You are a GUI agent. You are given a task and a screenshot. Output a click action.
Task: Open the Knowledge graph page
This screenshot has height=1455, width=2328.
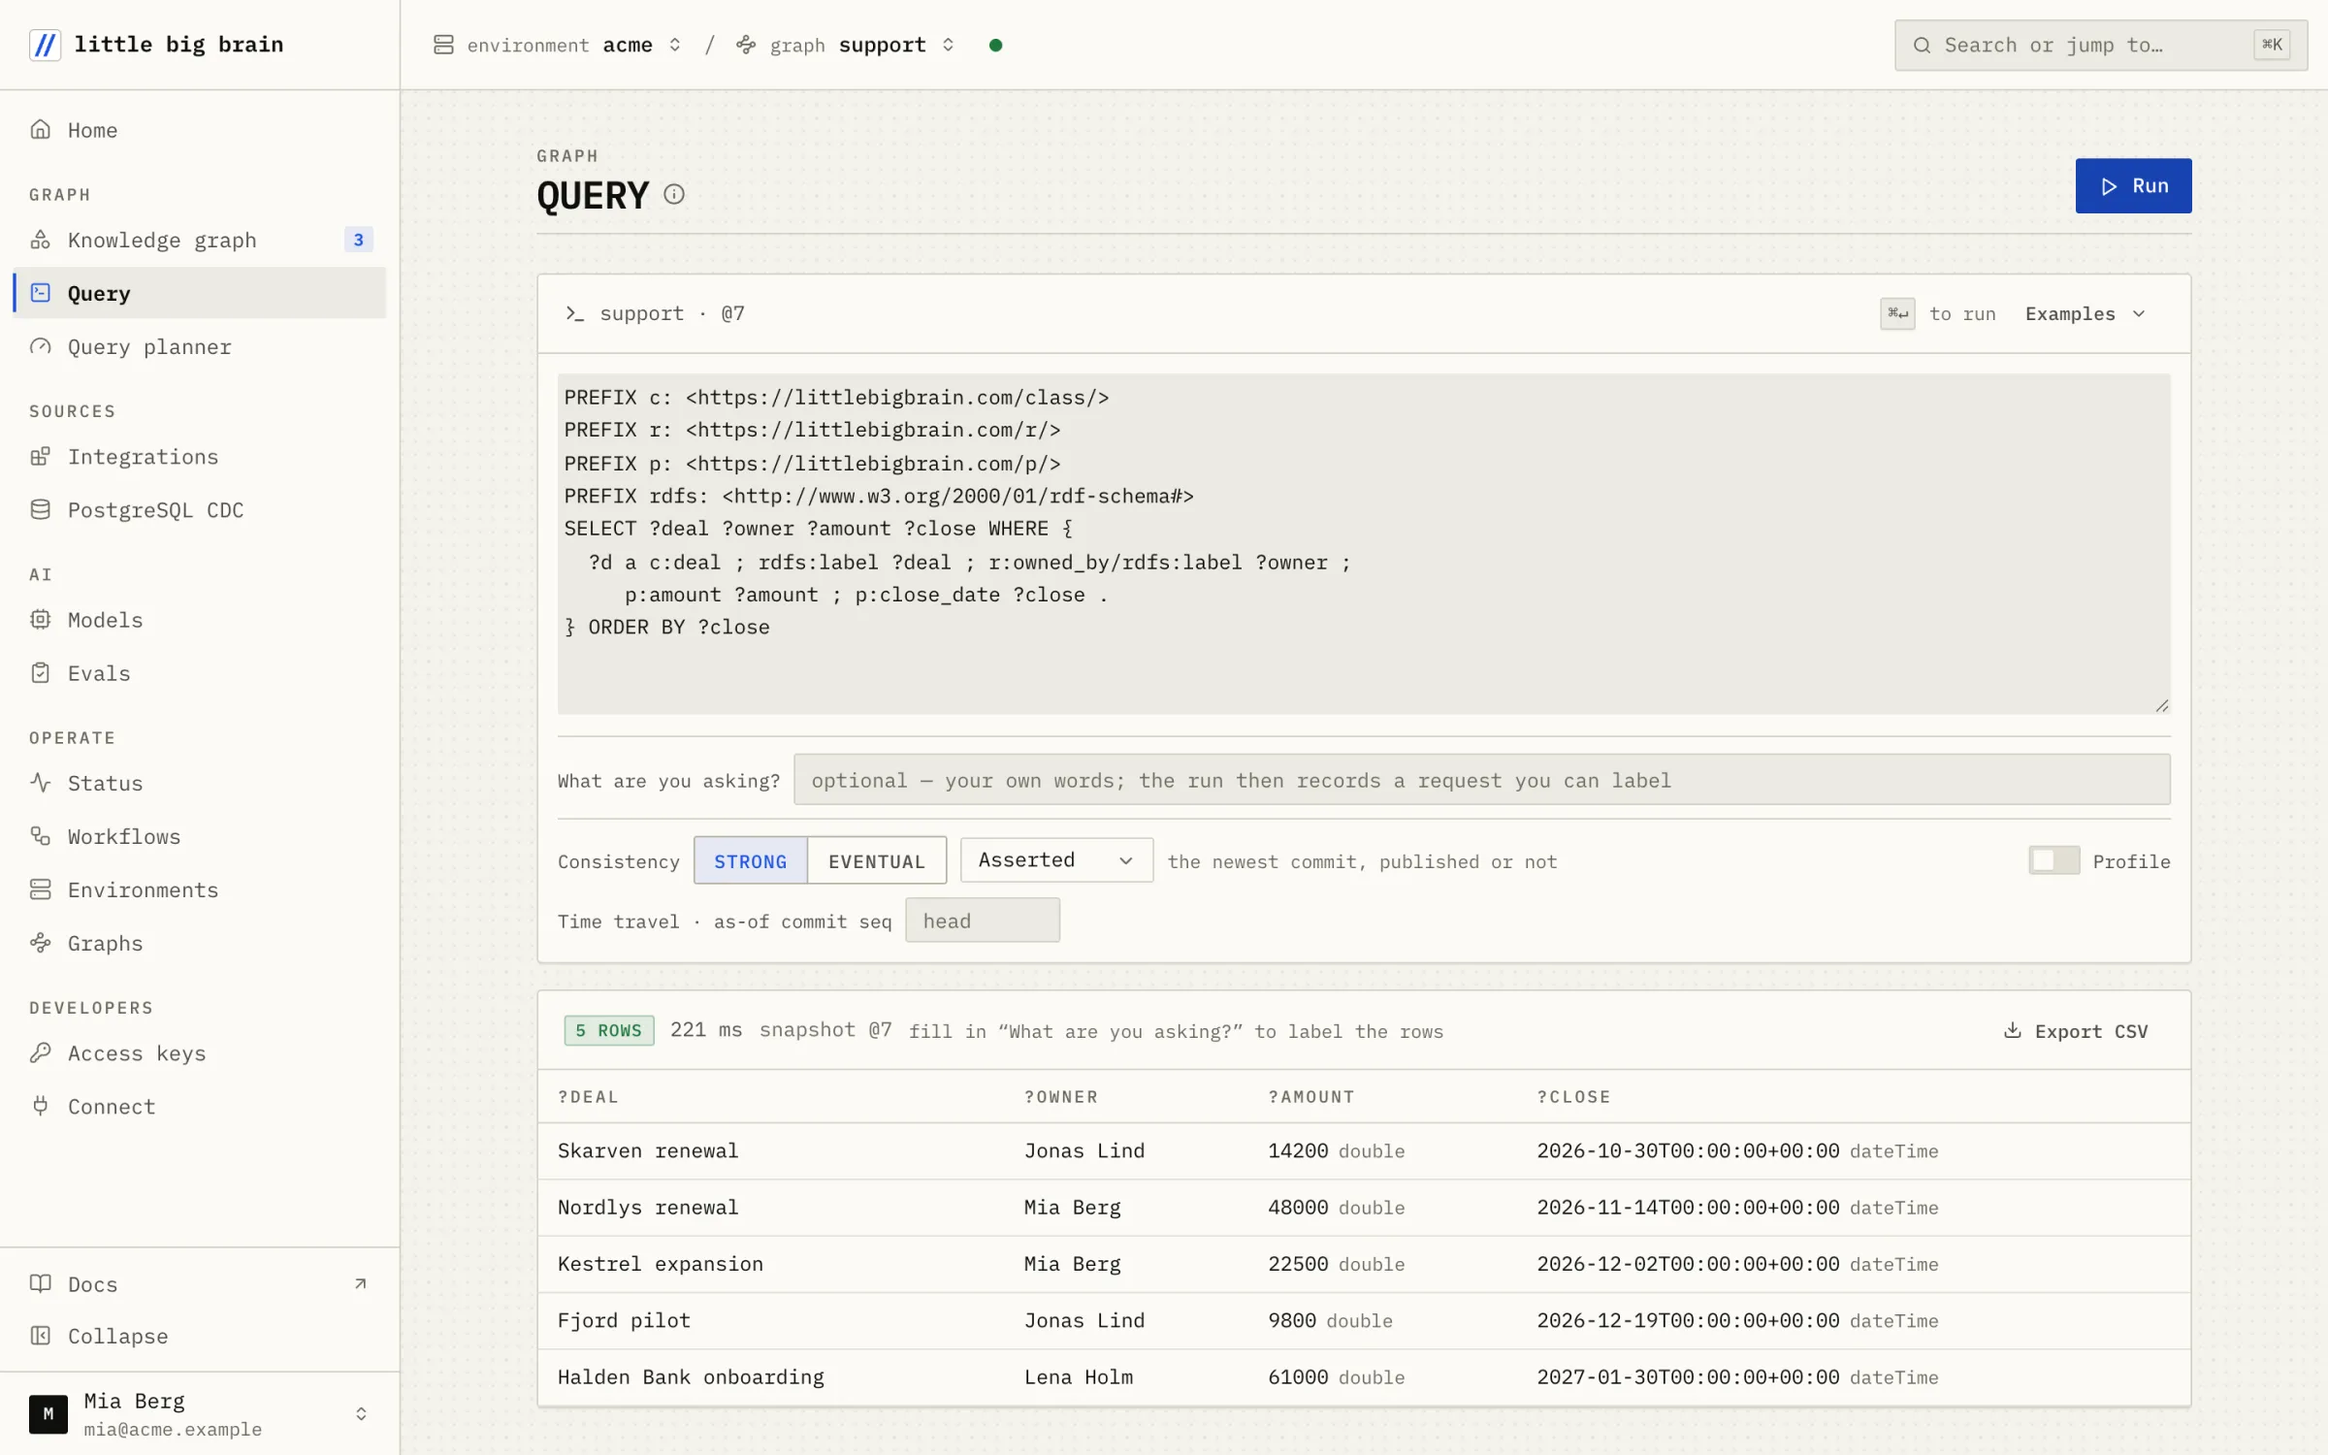(x=200, y=240)
